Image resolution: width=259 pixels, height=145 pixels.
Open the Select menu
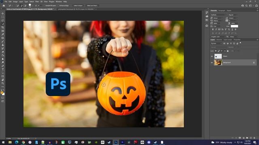[x=32, y=2]
